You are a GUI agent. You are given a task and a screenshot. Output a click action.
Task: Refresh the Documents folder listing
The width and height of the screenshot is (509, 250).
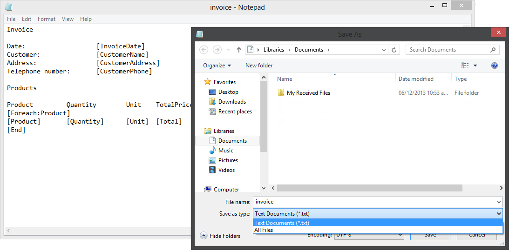click(394, 50)
